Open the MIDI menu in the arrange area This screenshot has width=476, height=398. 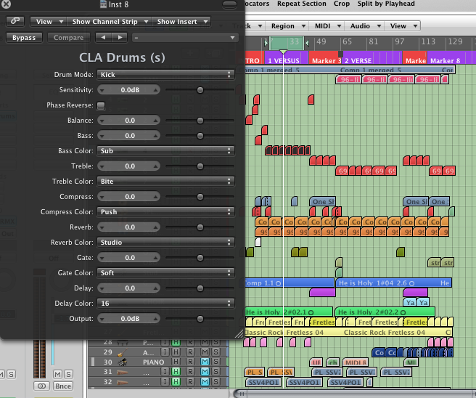pos(323,26)
